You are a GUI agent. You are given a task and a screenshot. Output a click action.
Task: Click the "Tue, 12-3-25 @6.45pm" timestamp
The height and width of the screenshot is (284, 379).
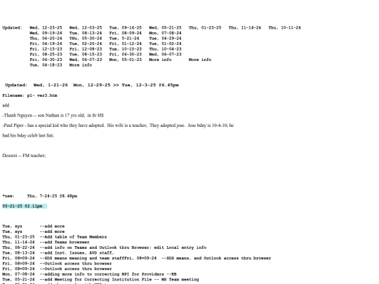150,85
